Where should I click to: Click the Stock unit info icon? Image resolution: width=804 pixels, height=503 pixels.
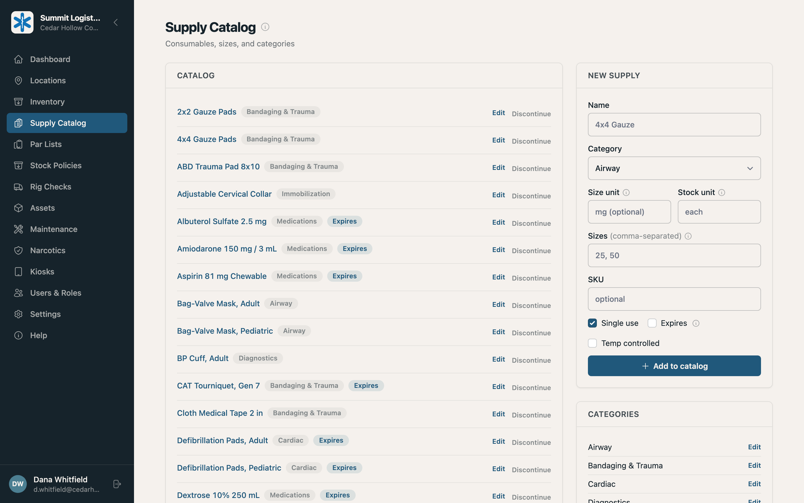tap(722, 193)
